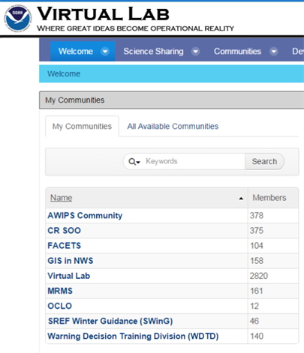
Task: Click the Virtual Lab site title
Action: [x=103, y=14]
